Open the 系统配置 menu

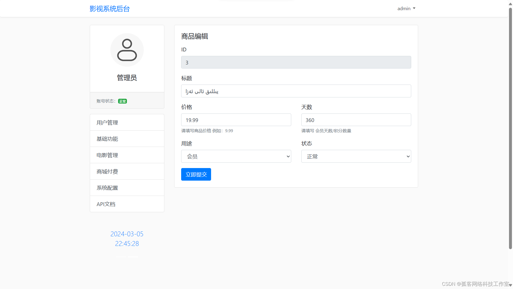pyautogui.click(x=127, y=188)
